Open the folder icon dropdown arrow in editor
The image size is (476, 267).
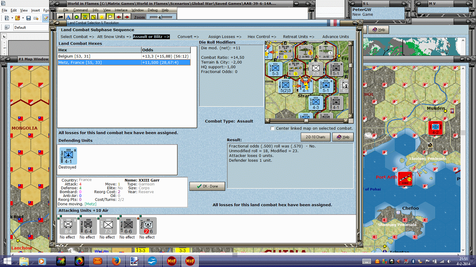(x=23, y=18)
